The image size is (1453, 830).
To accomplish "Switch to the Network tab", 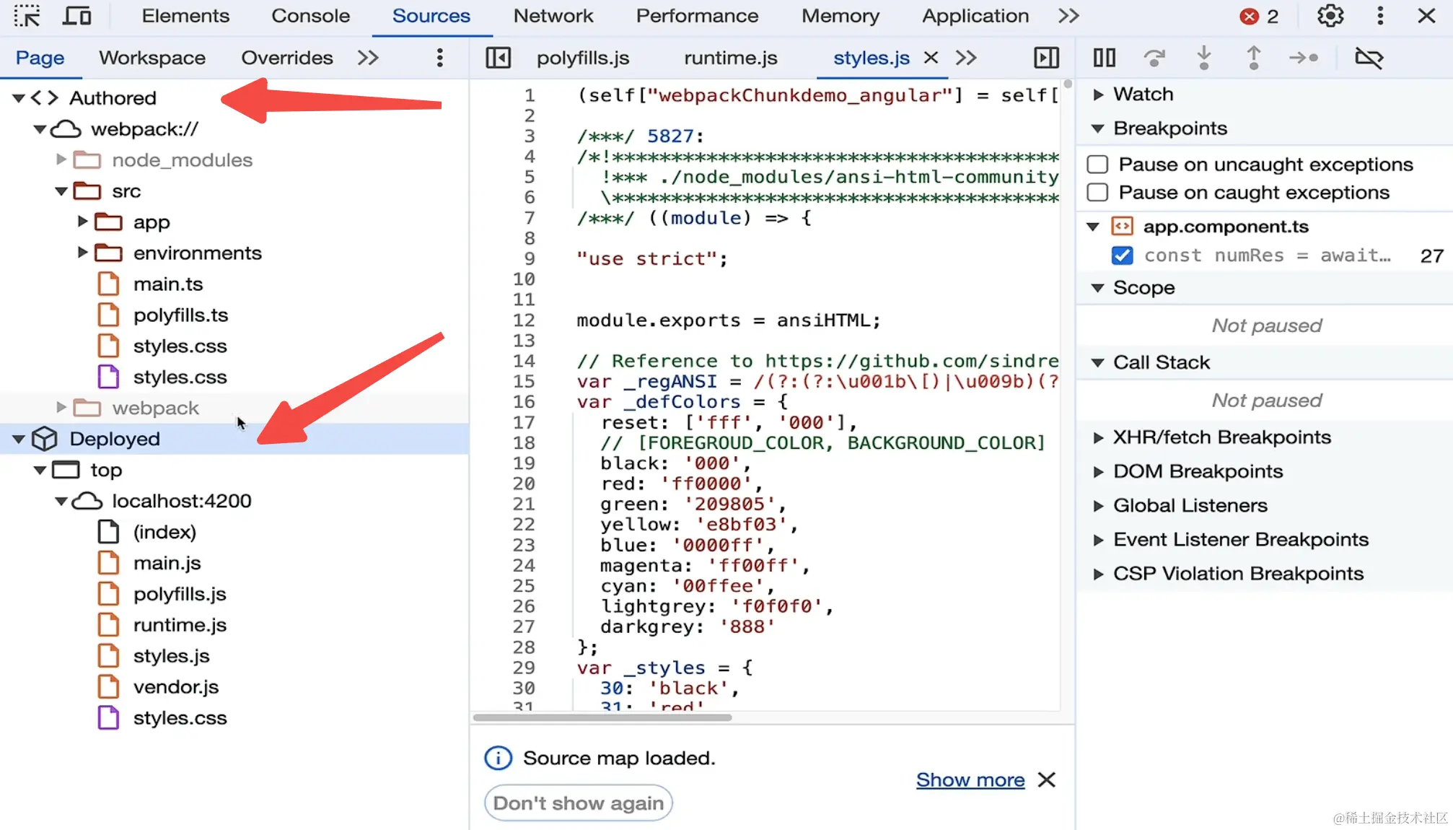I will 553,16.
